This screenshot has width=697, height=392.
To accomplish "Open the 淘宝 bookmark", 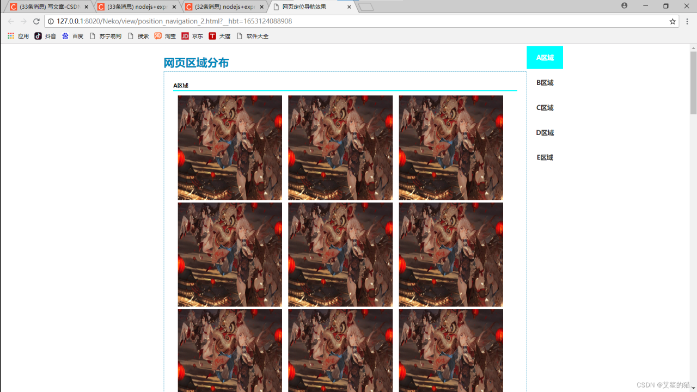I will point(165,36).
